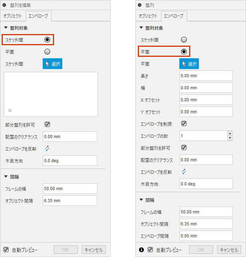The width and height of the screenshot is (246, 257).
Task: Collapse 間隔 section in right dialog
Action: (141, 200)
